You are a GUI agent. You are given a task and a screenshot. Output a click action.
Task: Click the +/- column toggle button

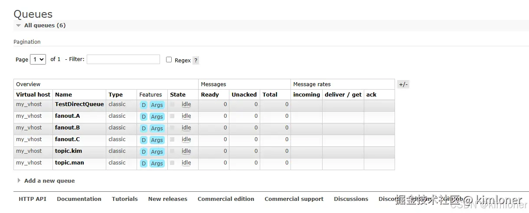403,84
